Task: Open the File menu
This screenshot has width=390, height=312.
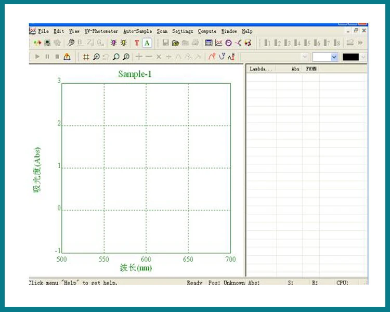Action: tap(43, 31)
